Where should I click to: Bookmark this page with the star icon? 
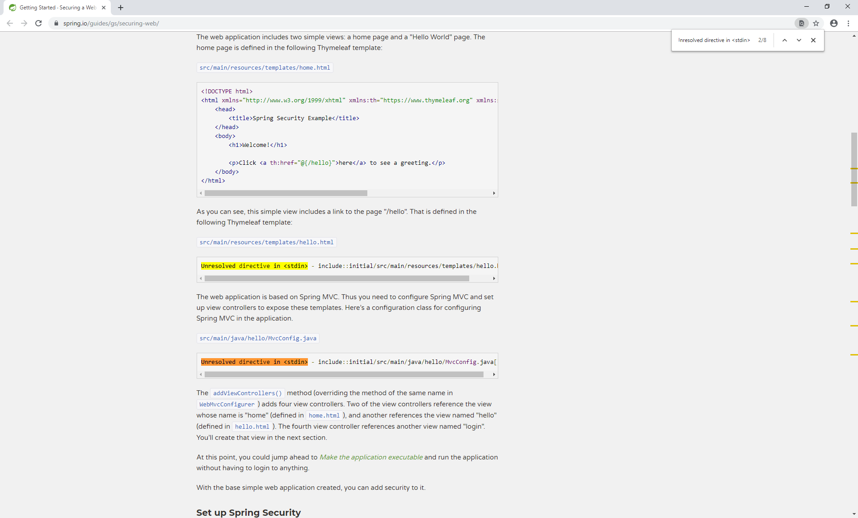(816, 23)
